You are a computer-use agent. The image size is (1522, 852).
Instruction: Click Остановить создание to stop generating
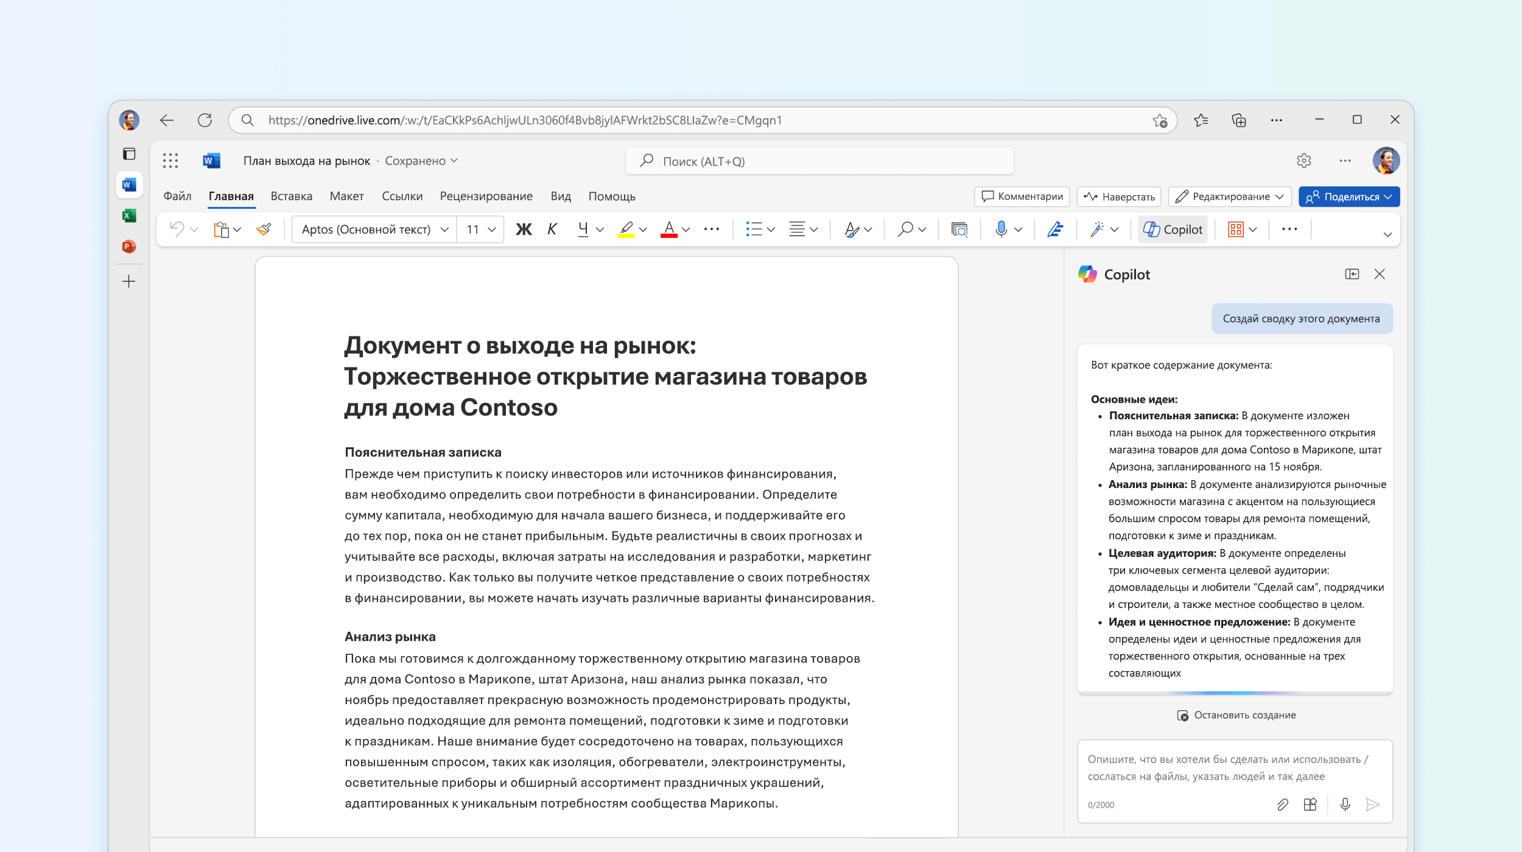[x=1236, y=715]
